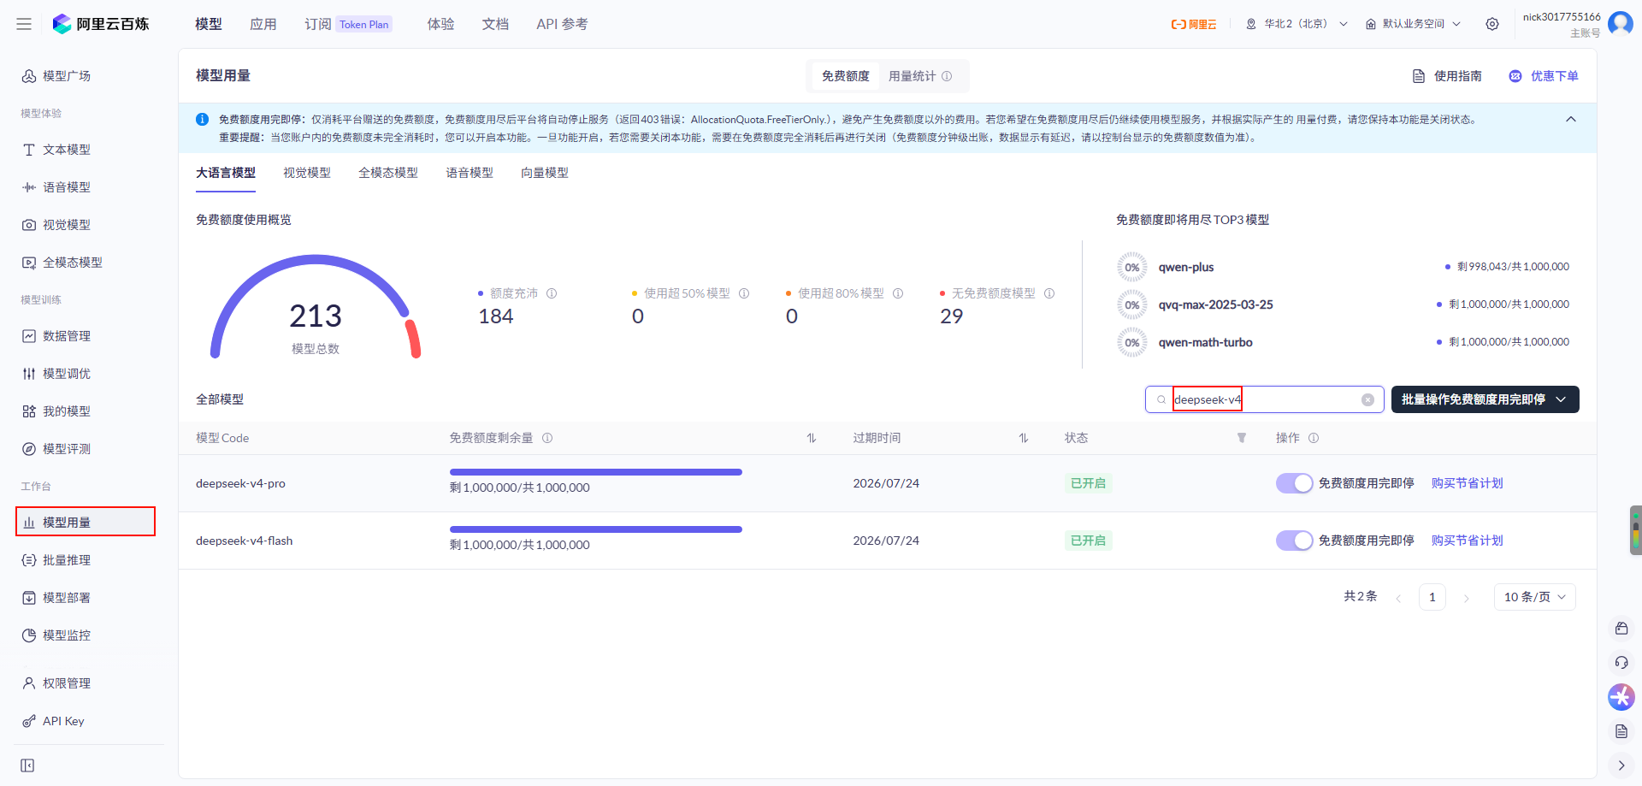The image size is (1642, 786).
Task: Open the 10 条/页 page size dropdown
Action: pos(1534,597)
